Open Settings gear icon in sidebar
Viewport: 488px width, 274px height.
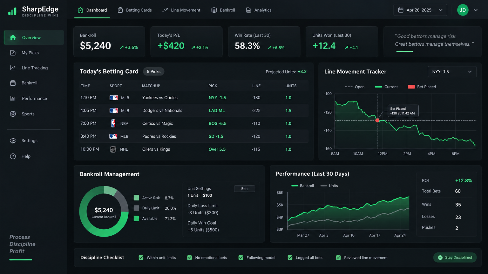pos(13,140)
